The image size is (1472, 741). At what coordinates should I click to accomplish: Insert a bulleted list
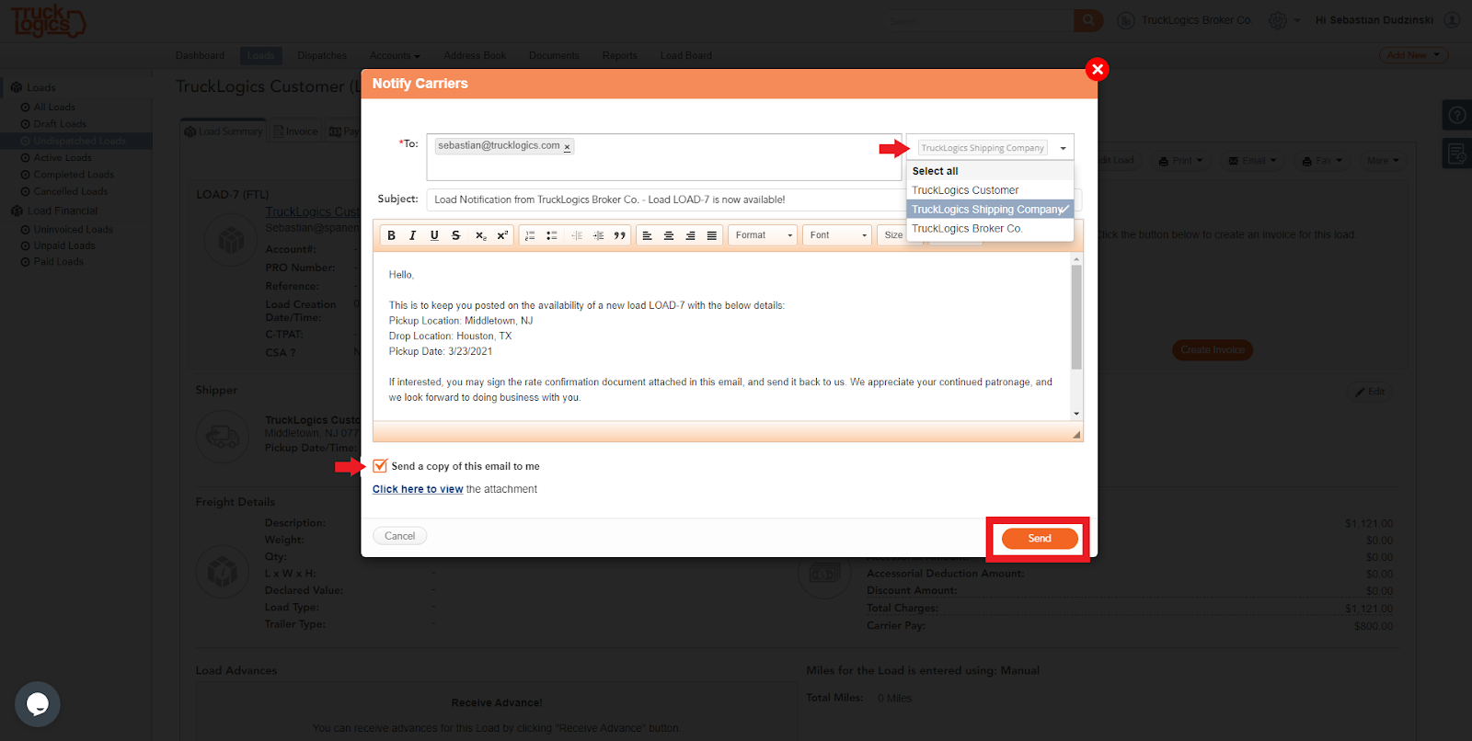[x=552, y=235]
